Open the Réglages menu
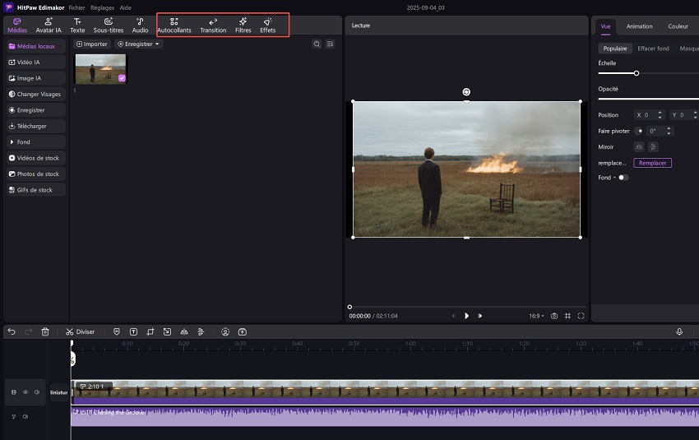Viewport: 699px width, 440px height. click(x=102, y=7)
